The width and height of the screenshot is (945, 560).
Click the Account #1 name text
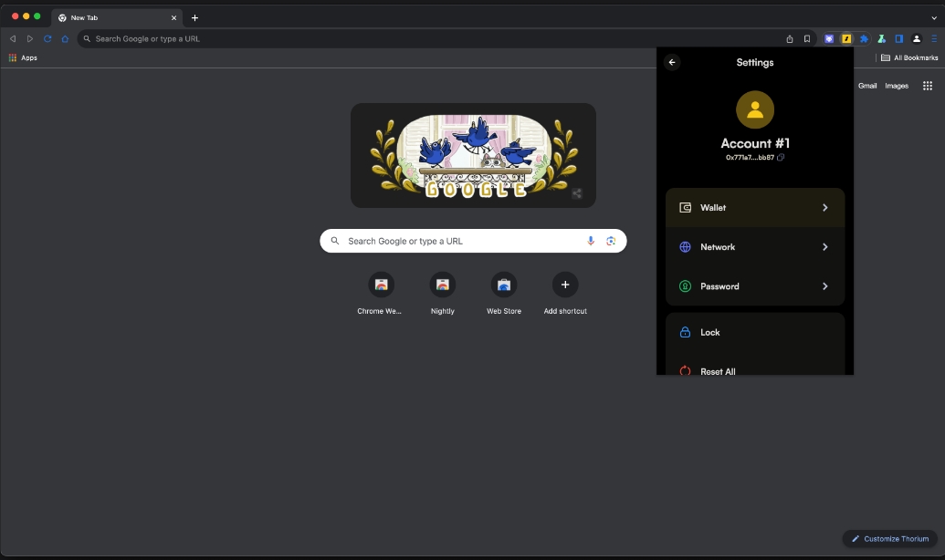point(754,143)
